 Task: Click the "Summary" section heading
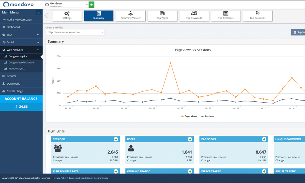point(56,41)
